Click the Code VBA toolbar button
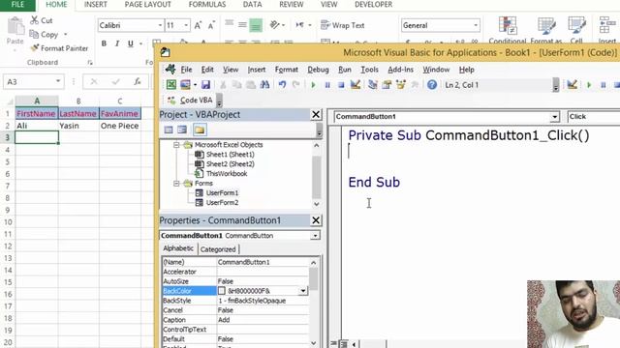This screenshot has width=620, height=348. [191, 101]
